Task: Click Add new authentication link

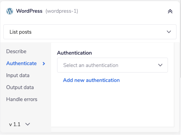Action: 91,80
